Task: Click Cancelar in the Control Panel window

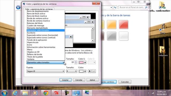Action: [x=125, y=82]
